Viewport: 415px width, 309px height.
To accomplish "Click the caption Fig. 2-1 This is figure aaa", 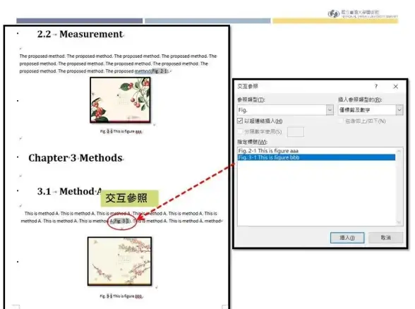I will 121,131.
